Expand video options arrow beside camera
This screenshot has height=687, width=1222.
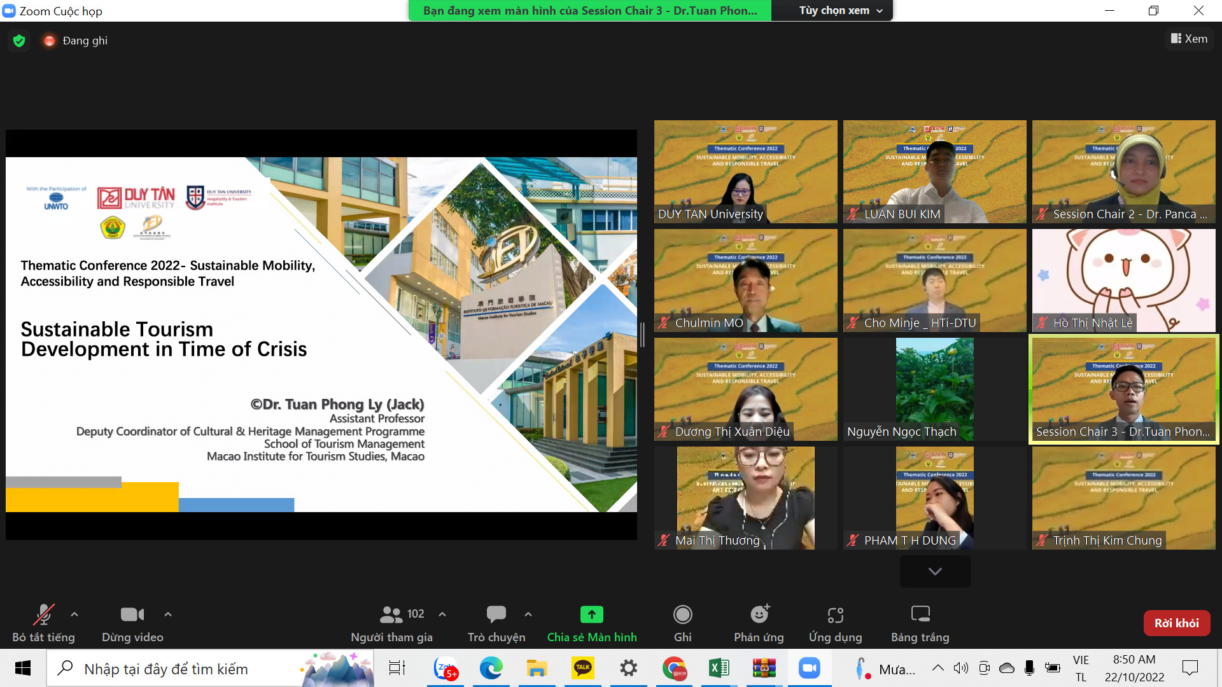coord(168,614)
